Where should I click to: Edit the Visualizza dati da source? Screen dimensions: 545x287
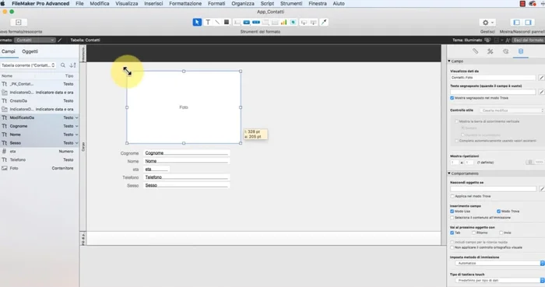coord(541,78)
